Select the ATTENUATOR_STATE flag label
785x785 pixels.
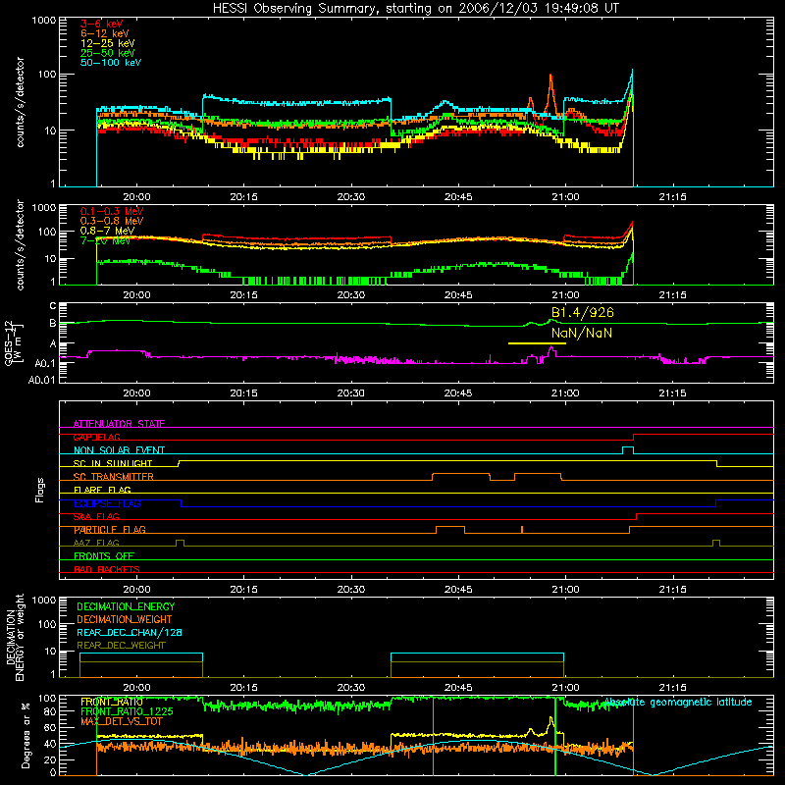click(119, 424)
